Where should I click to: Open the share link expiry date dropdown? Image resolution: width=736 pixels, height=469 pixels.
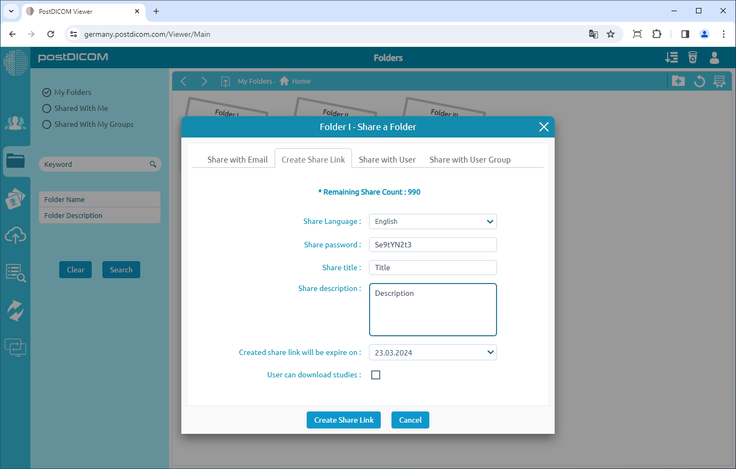[433, 352]
